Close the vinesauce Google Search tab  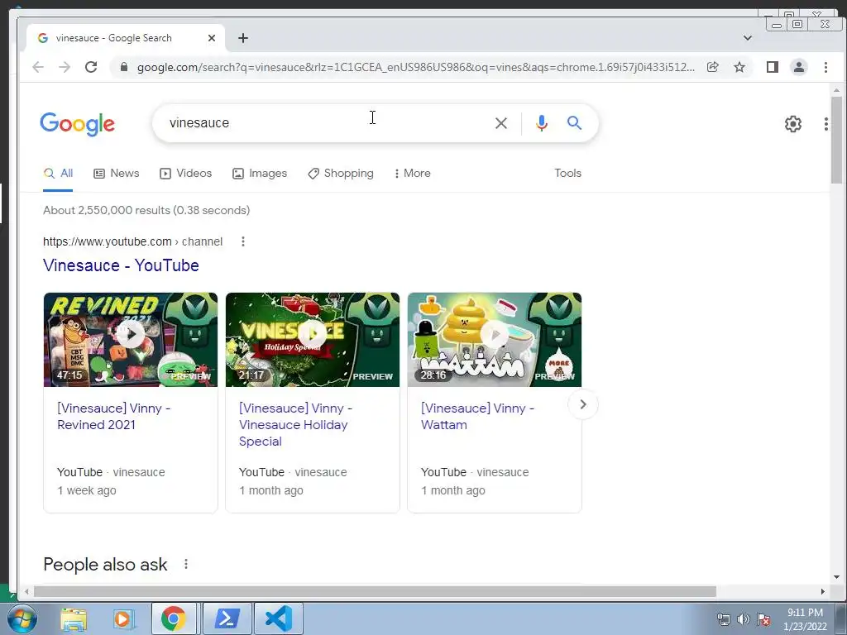[212, 38]
